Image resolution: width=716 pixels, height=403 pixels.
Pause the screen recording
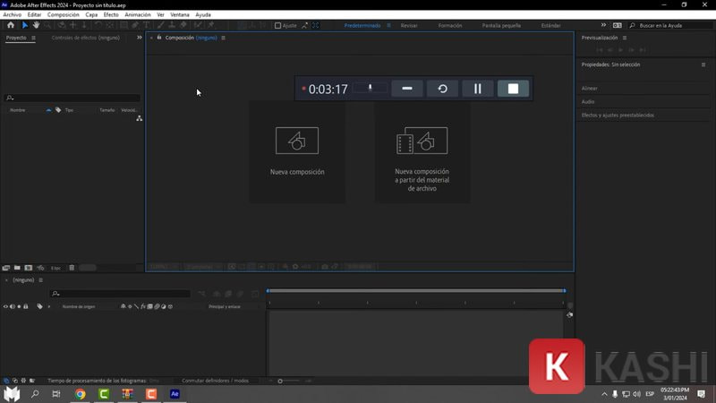tap(478, 89)
